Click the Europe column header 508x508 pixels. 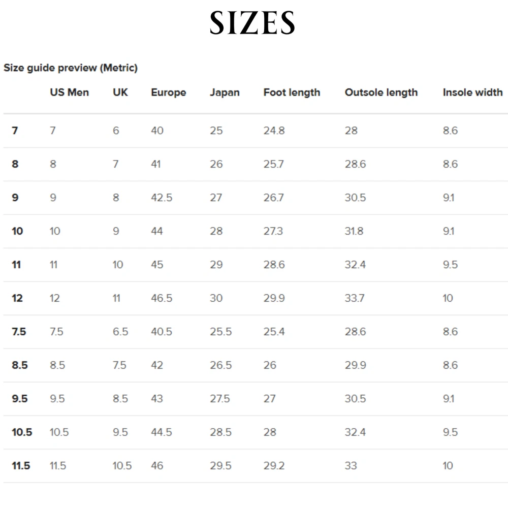click(x=168, y=92)
